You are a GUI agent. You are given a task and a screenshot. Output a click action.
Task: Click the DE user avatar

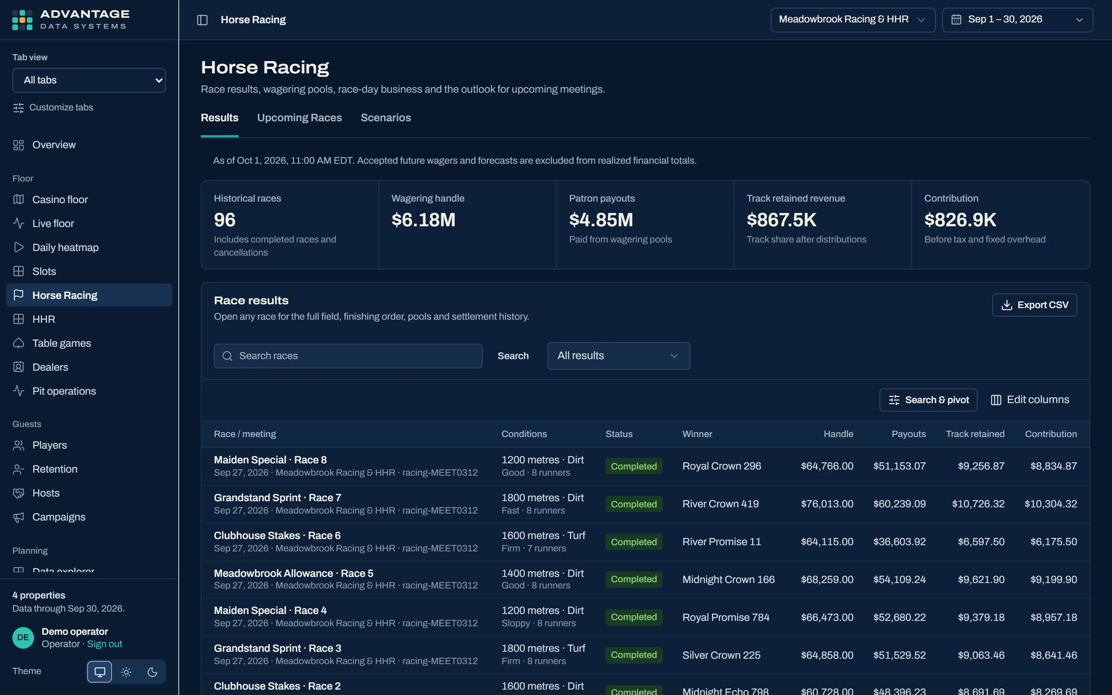click(x=23, y=637)
